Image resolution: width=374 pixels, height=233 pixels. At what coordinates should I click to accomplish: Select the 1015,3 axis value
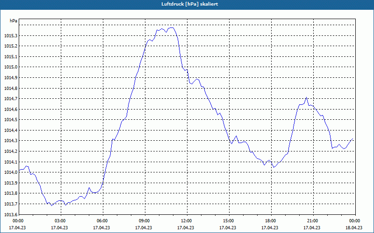pos(11,36)
